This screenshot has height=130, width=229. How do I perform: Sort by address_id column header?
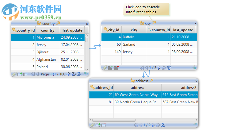101,87
